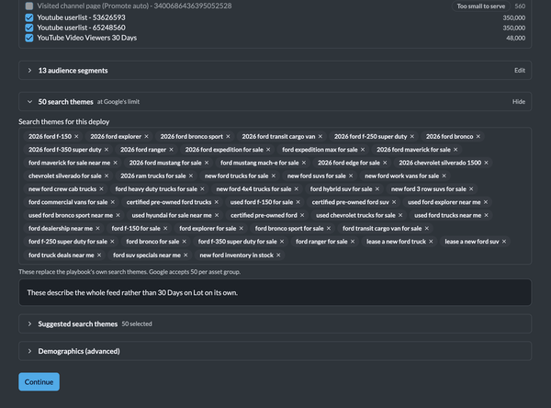Uncheck YouTube Video Viewers 30 Days
The width and height of the screenshot is (551, 408).
click(29, 38)
